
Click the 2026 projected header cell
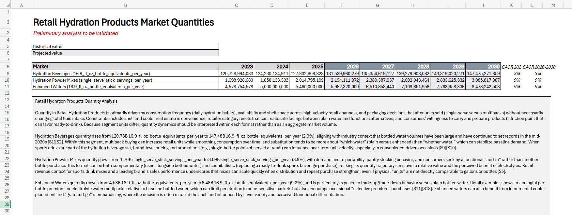coord(342,67)
